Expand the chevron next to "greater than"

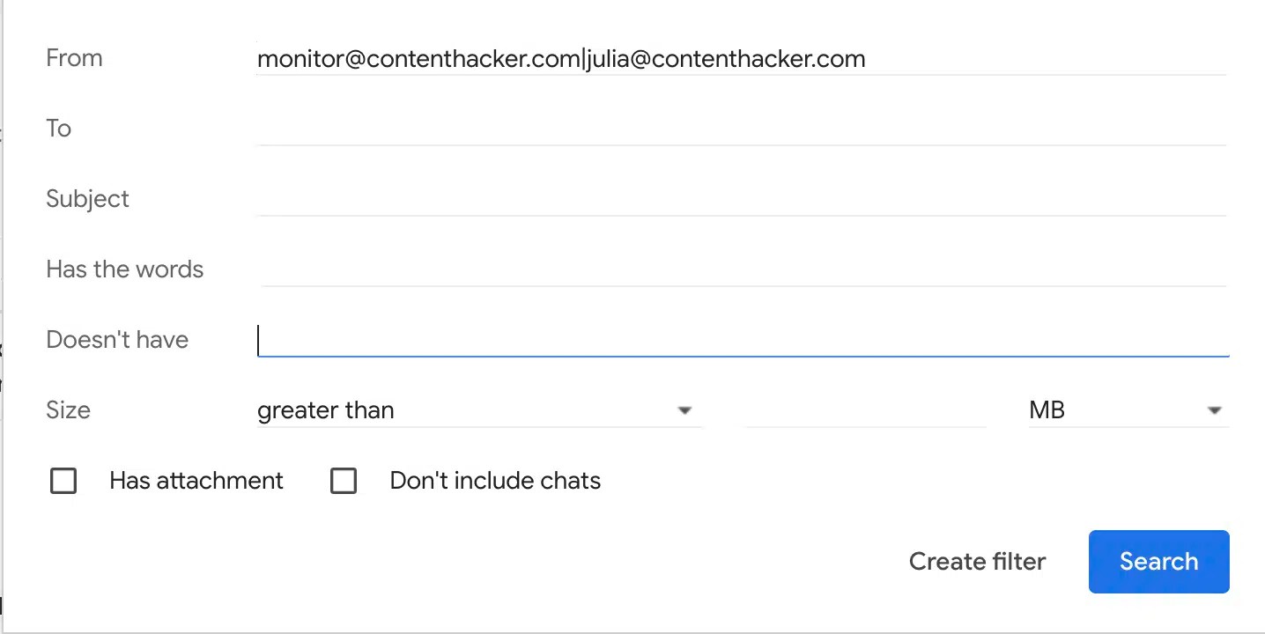tap(684, 410)
